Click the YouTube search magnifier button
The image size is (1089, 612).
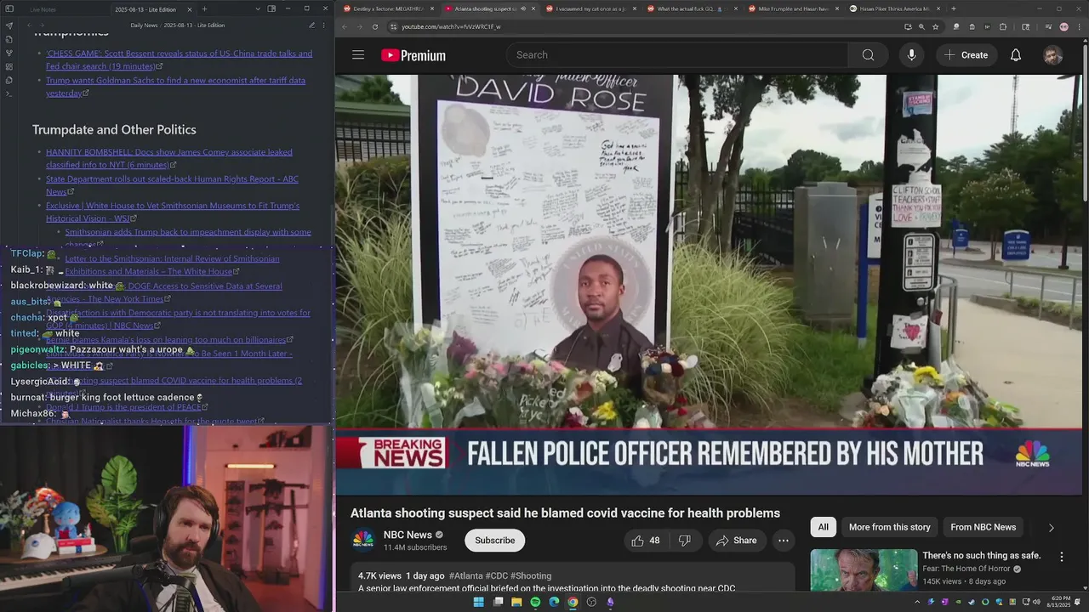868,55
